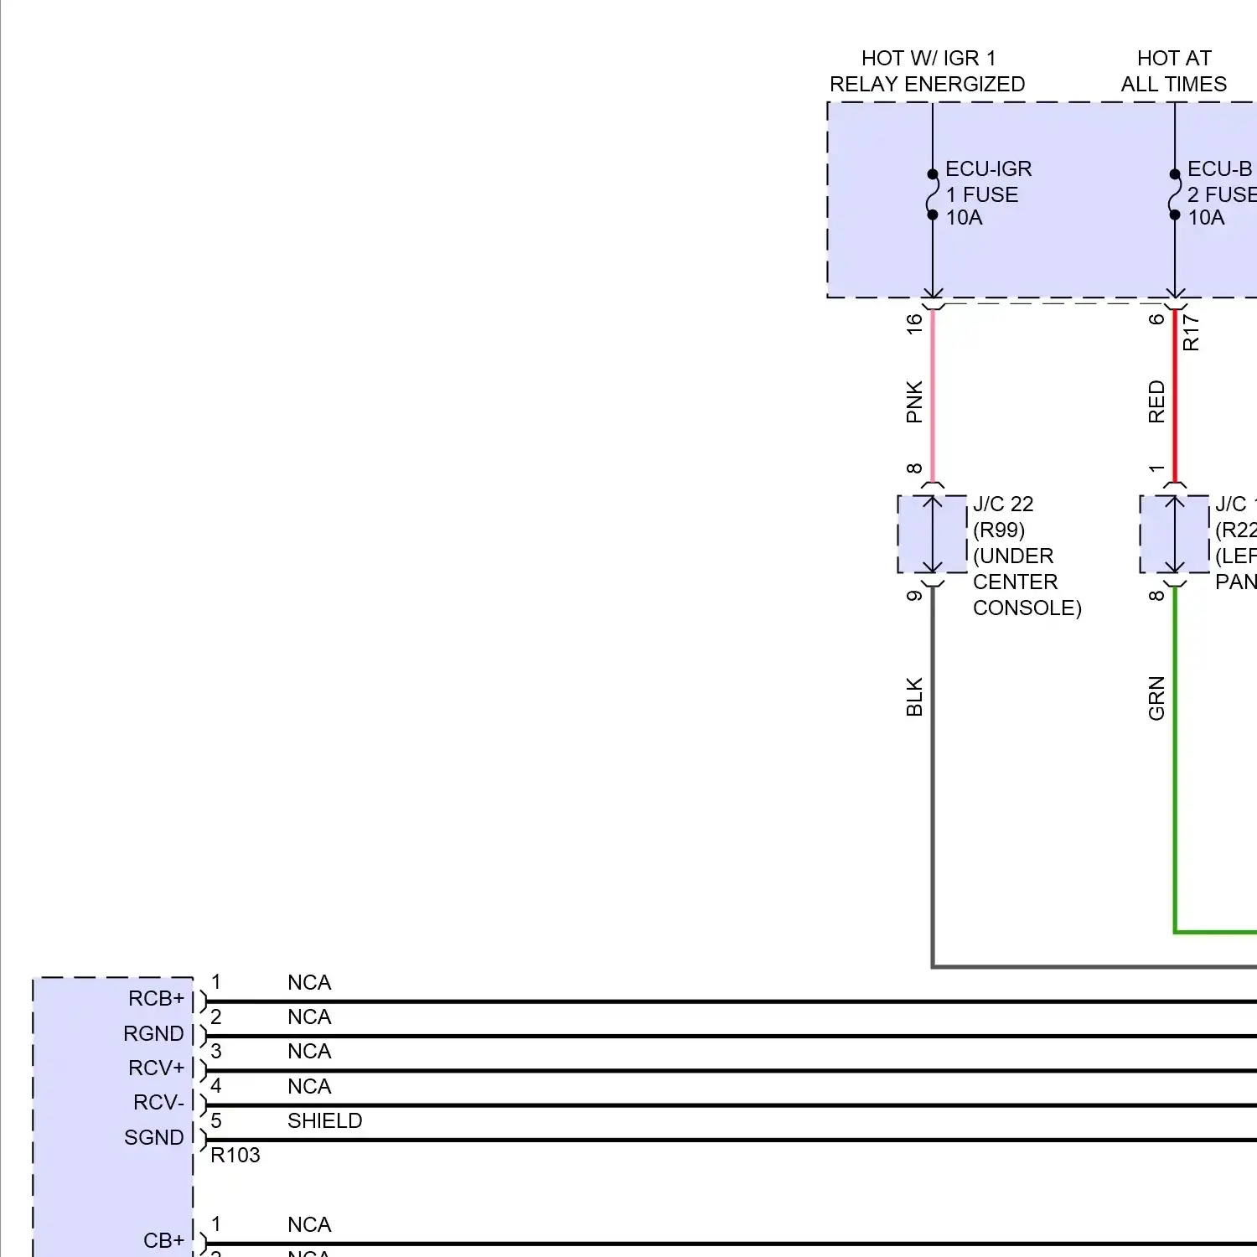Click pin number 9 below J/C 22

(x=914, y=596)
